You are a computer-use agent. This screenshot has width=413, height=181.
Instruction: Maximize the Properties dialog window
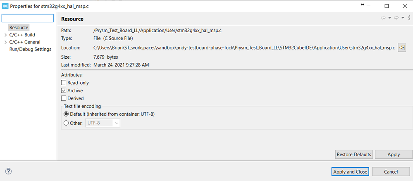(x=387, y=6)
